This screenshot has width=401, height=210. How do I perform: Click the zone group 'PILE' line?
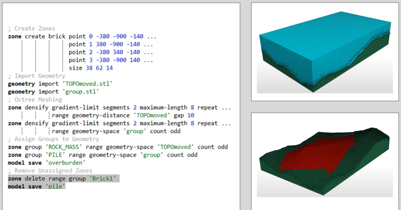click(102, 155)
